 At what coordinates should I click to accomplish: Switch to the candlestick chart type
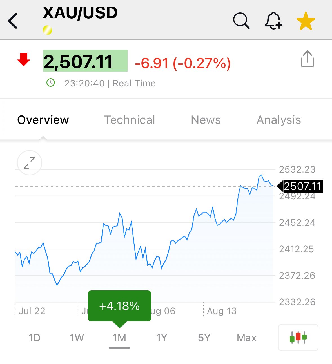click(x=298, y=338)
